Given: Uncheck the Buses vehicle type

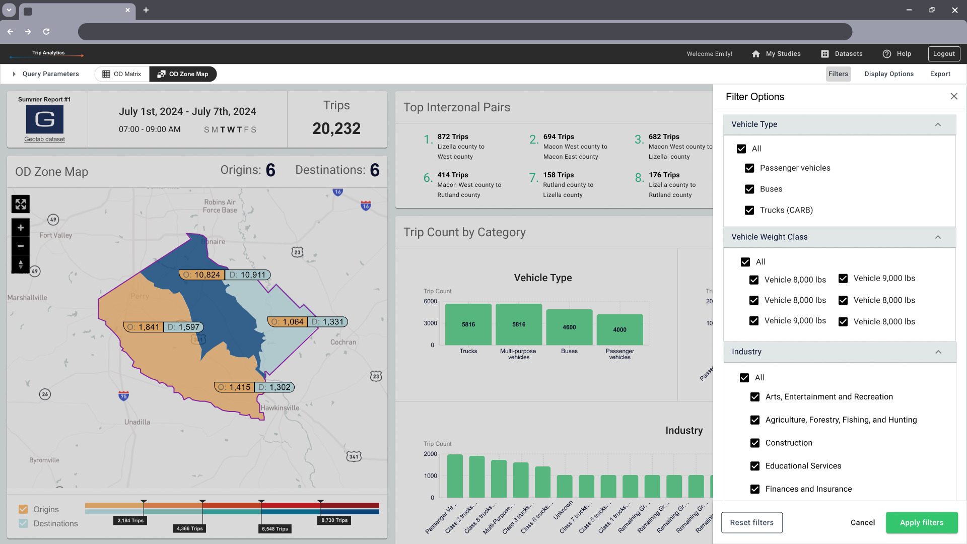Looking at the screenshot, I should click(749, 189).
